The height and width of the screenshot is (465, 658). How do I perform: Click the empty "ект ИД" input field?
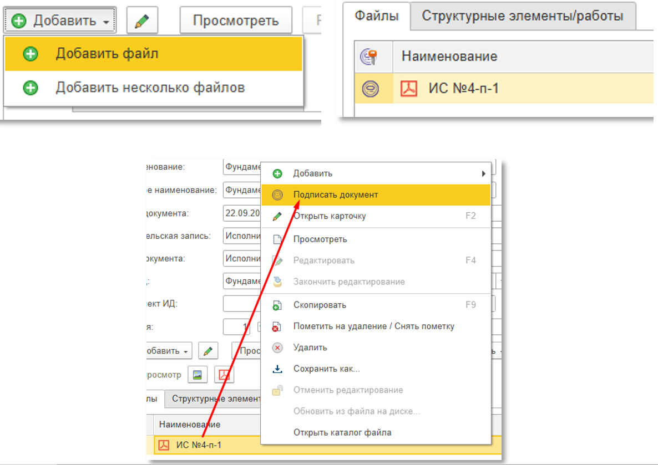click(x=241, y=304)
